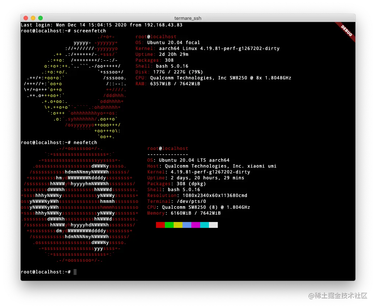
Task: Click the screenfetch 'root@localhost' header
Action: tap(156, 37)
